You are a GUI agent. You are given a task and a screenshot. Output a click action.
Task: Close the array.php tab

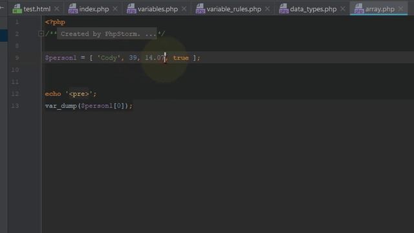coord(401,9)
